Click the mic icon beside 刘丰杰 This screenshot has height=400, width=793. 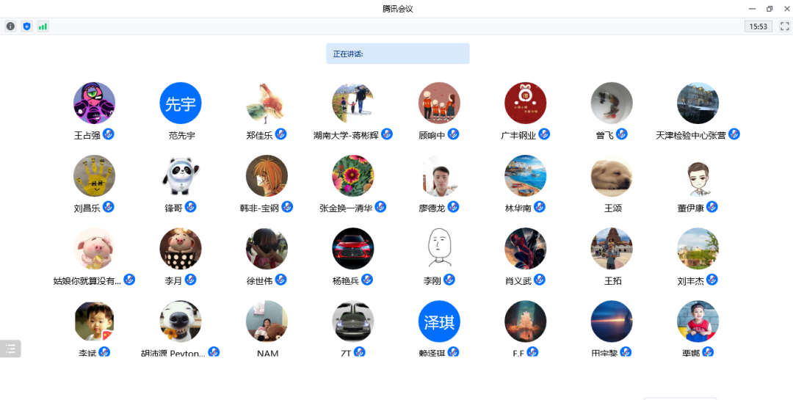(712, 280)
